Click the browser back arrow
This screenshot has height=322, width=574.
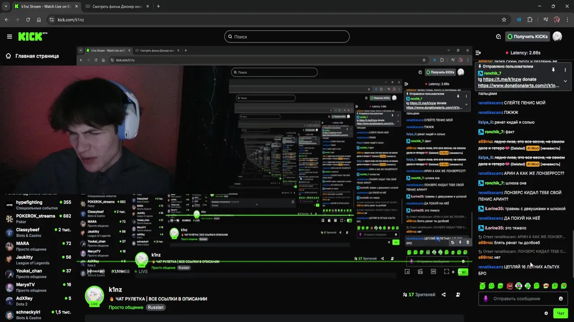7,20
